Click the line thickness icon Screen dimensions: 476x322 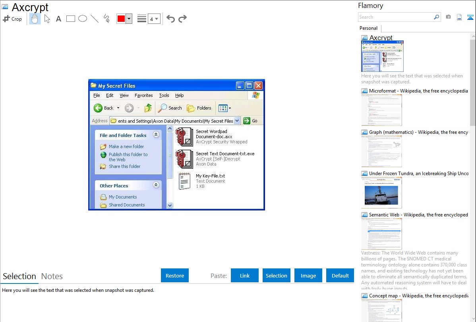[142, 19]
